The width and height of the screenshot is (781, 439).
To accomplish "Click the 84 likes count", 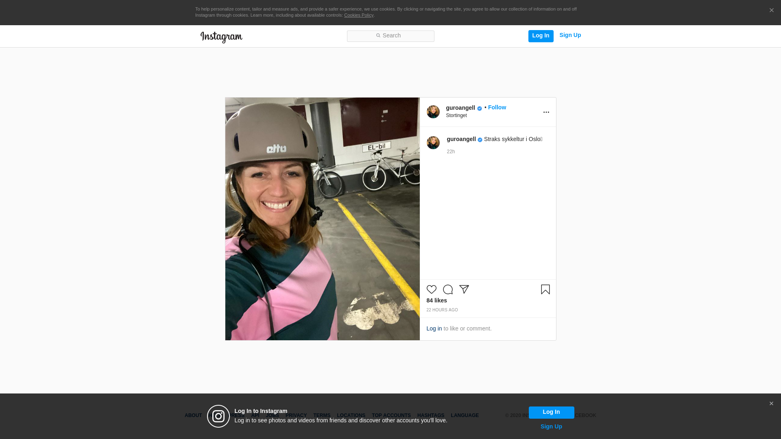I will [436, 300].
